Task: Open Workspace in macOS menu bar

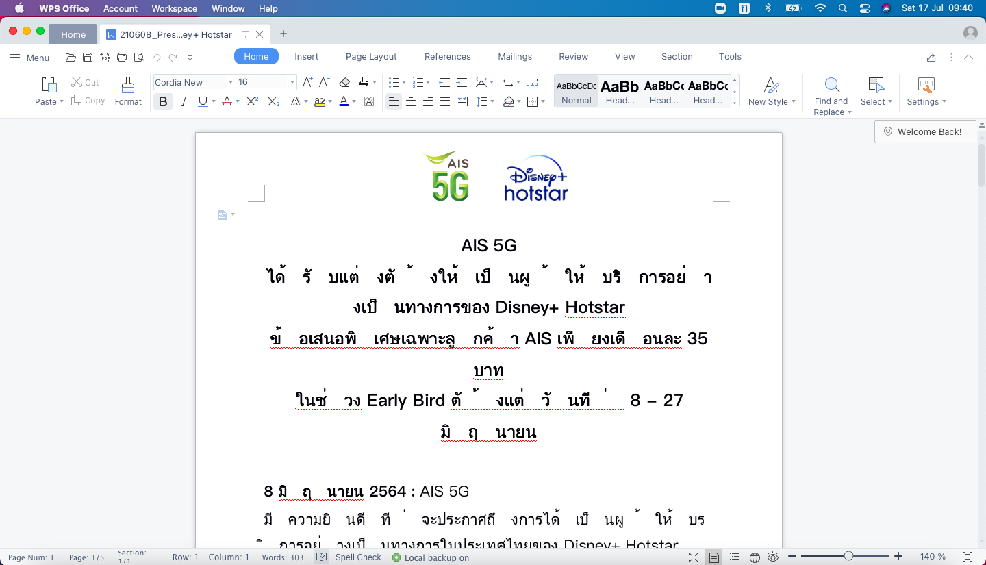Action: click(x=174, y=8)
